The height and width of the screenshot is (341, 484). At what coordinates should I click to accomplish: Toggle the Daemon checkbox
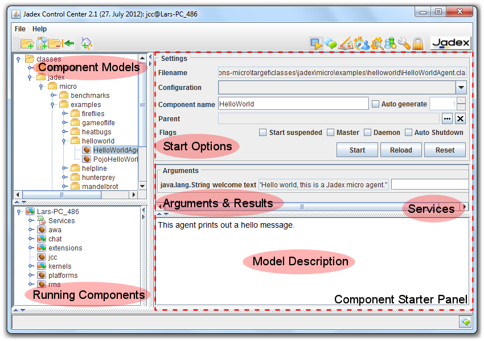[x=368, y=133]
